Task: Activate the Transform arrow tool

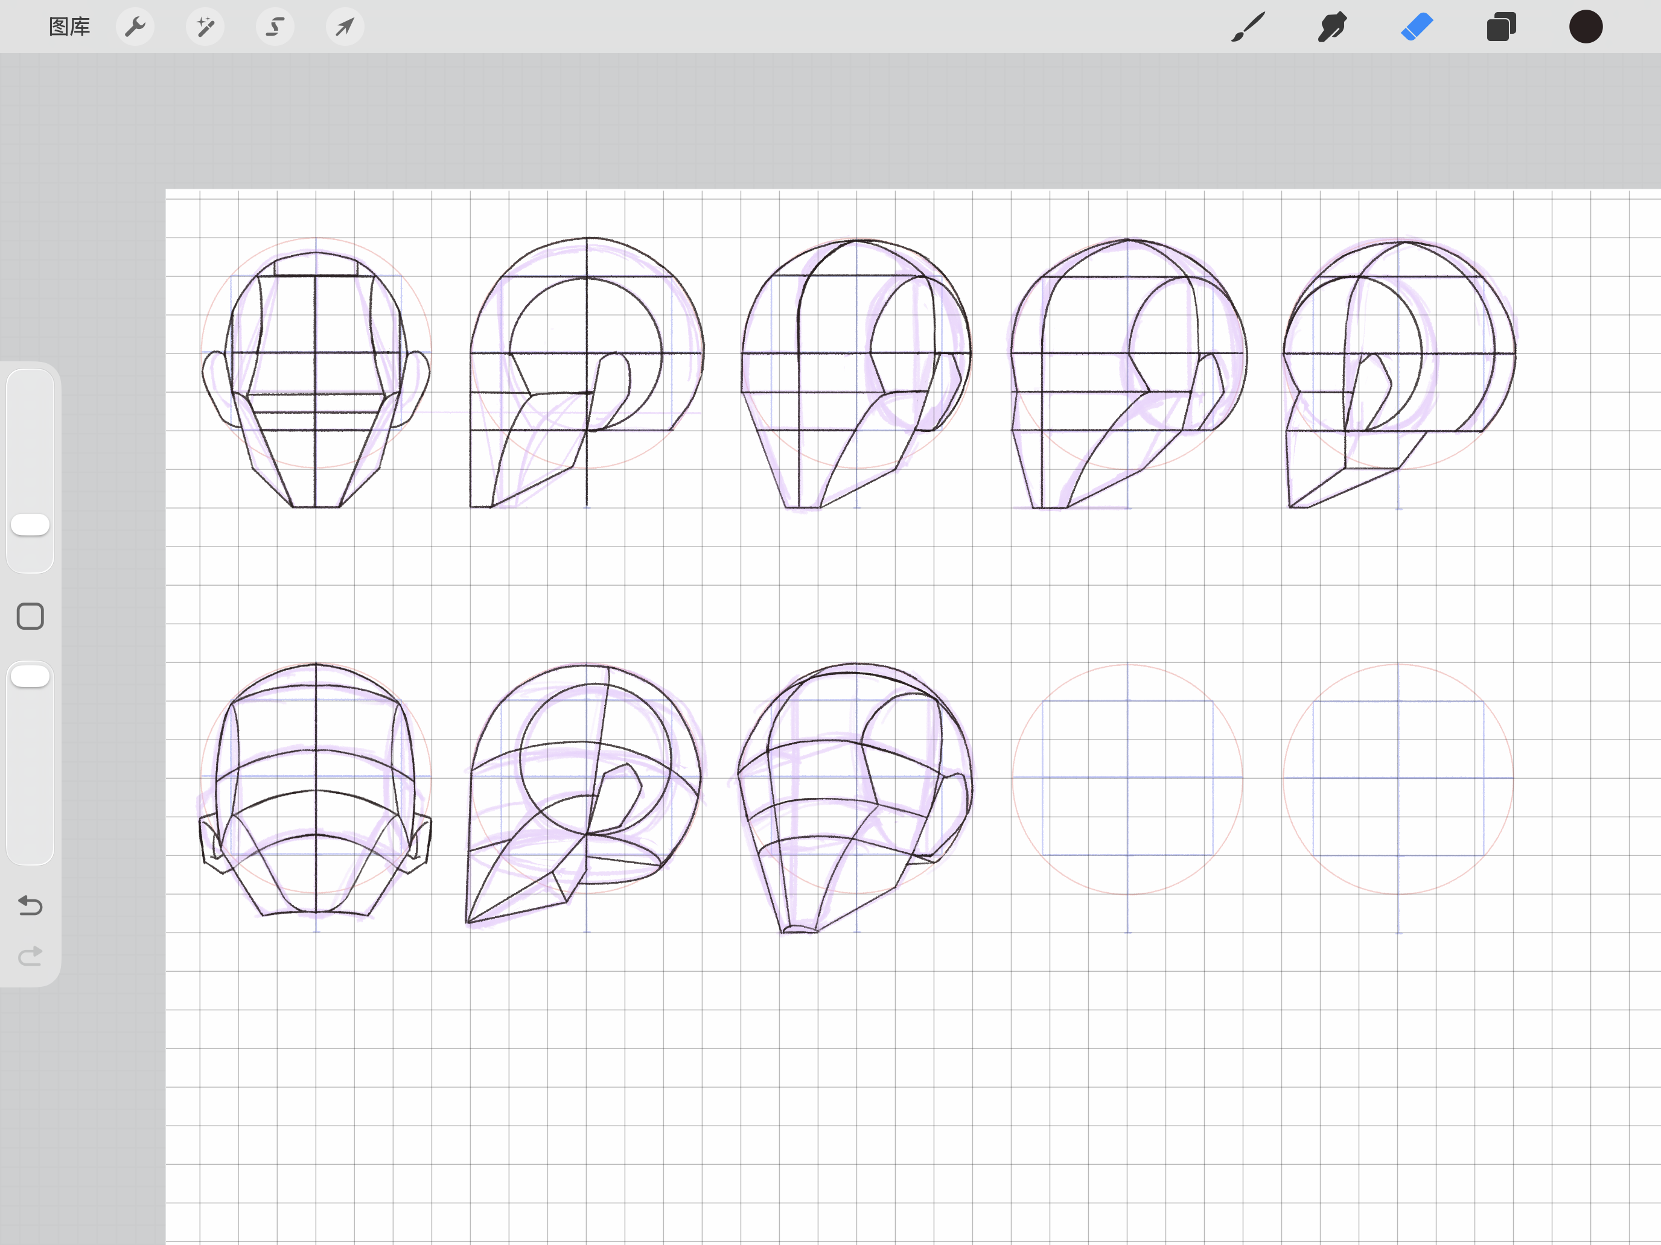Action: click(x=345, y=27)
